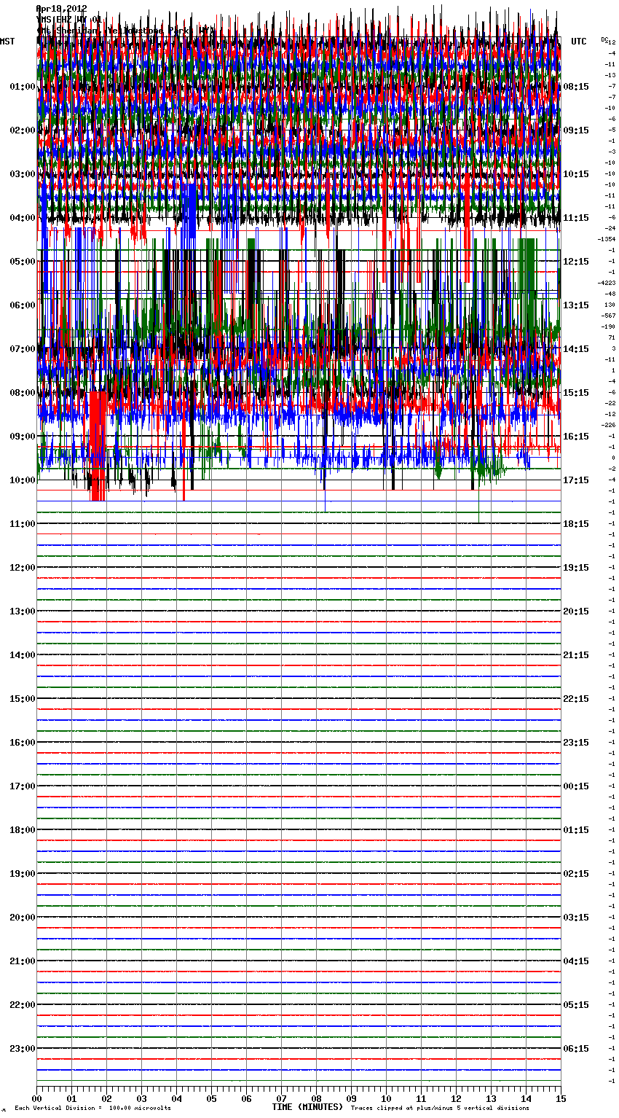Pick the '20:15' UTC time label

pos(576,611)
